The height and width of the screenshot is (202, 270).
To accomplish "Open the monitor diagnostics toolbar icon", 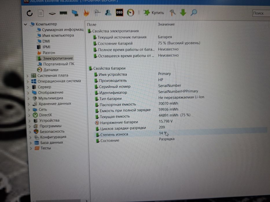I will pyautogui.click(x=75, y=13).
